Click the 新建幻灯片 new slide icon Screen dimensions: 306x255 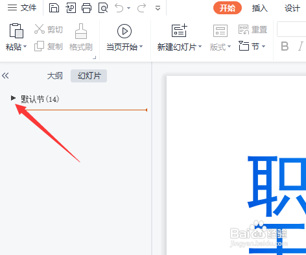tap(179, 30)
